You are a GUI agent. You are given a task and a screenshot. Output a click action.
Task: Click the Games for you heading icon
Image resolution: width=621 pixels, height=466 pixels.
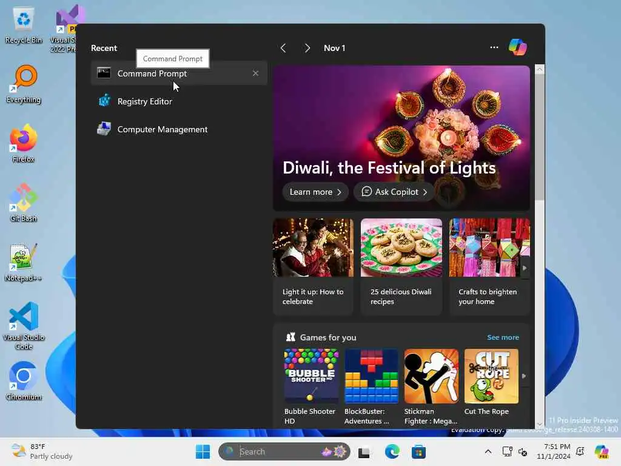(x=290, y=337)
